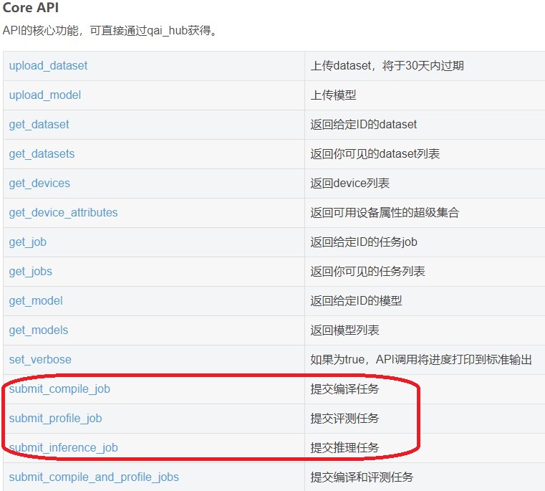
Task: Click the get_job link
Action: [x=28, y=242]
